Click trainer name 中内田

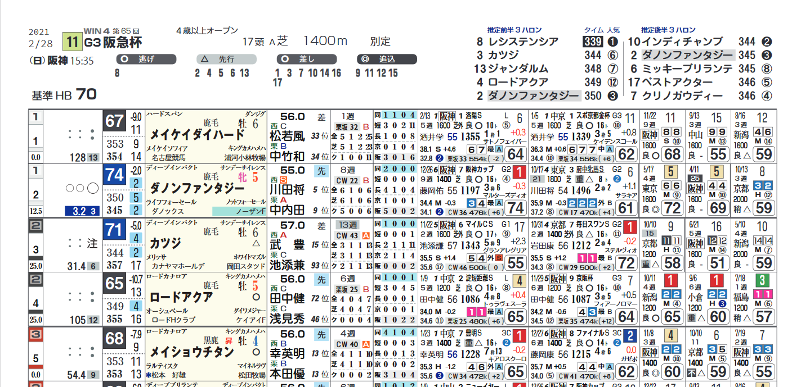[287, 211]
